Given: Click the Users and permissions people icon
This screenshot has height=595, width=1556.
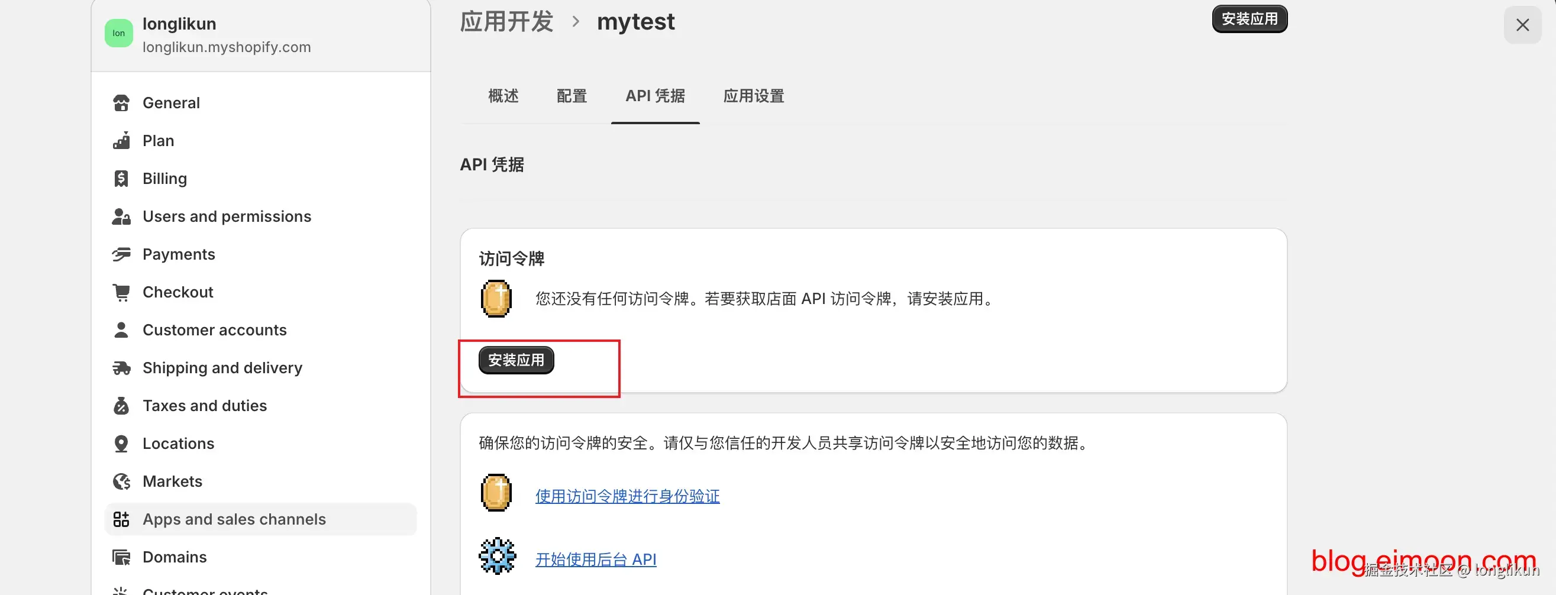Looking at the screenshot, I should click(x=121, y=216).
